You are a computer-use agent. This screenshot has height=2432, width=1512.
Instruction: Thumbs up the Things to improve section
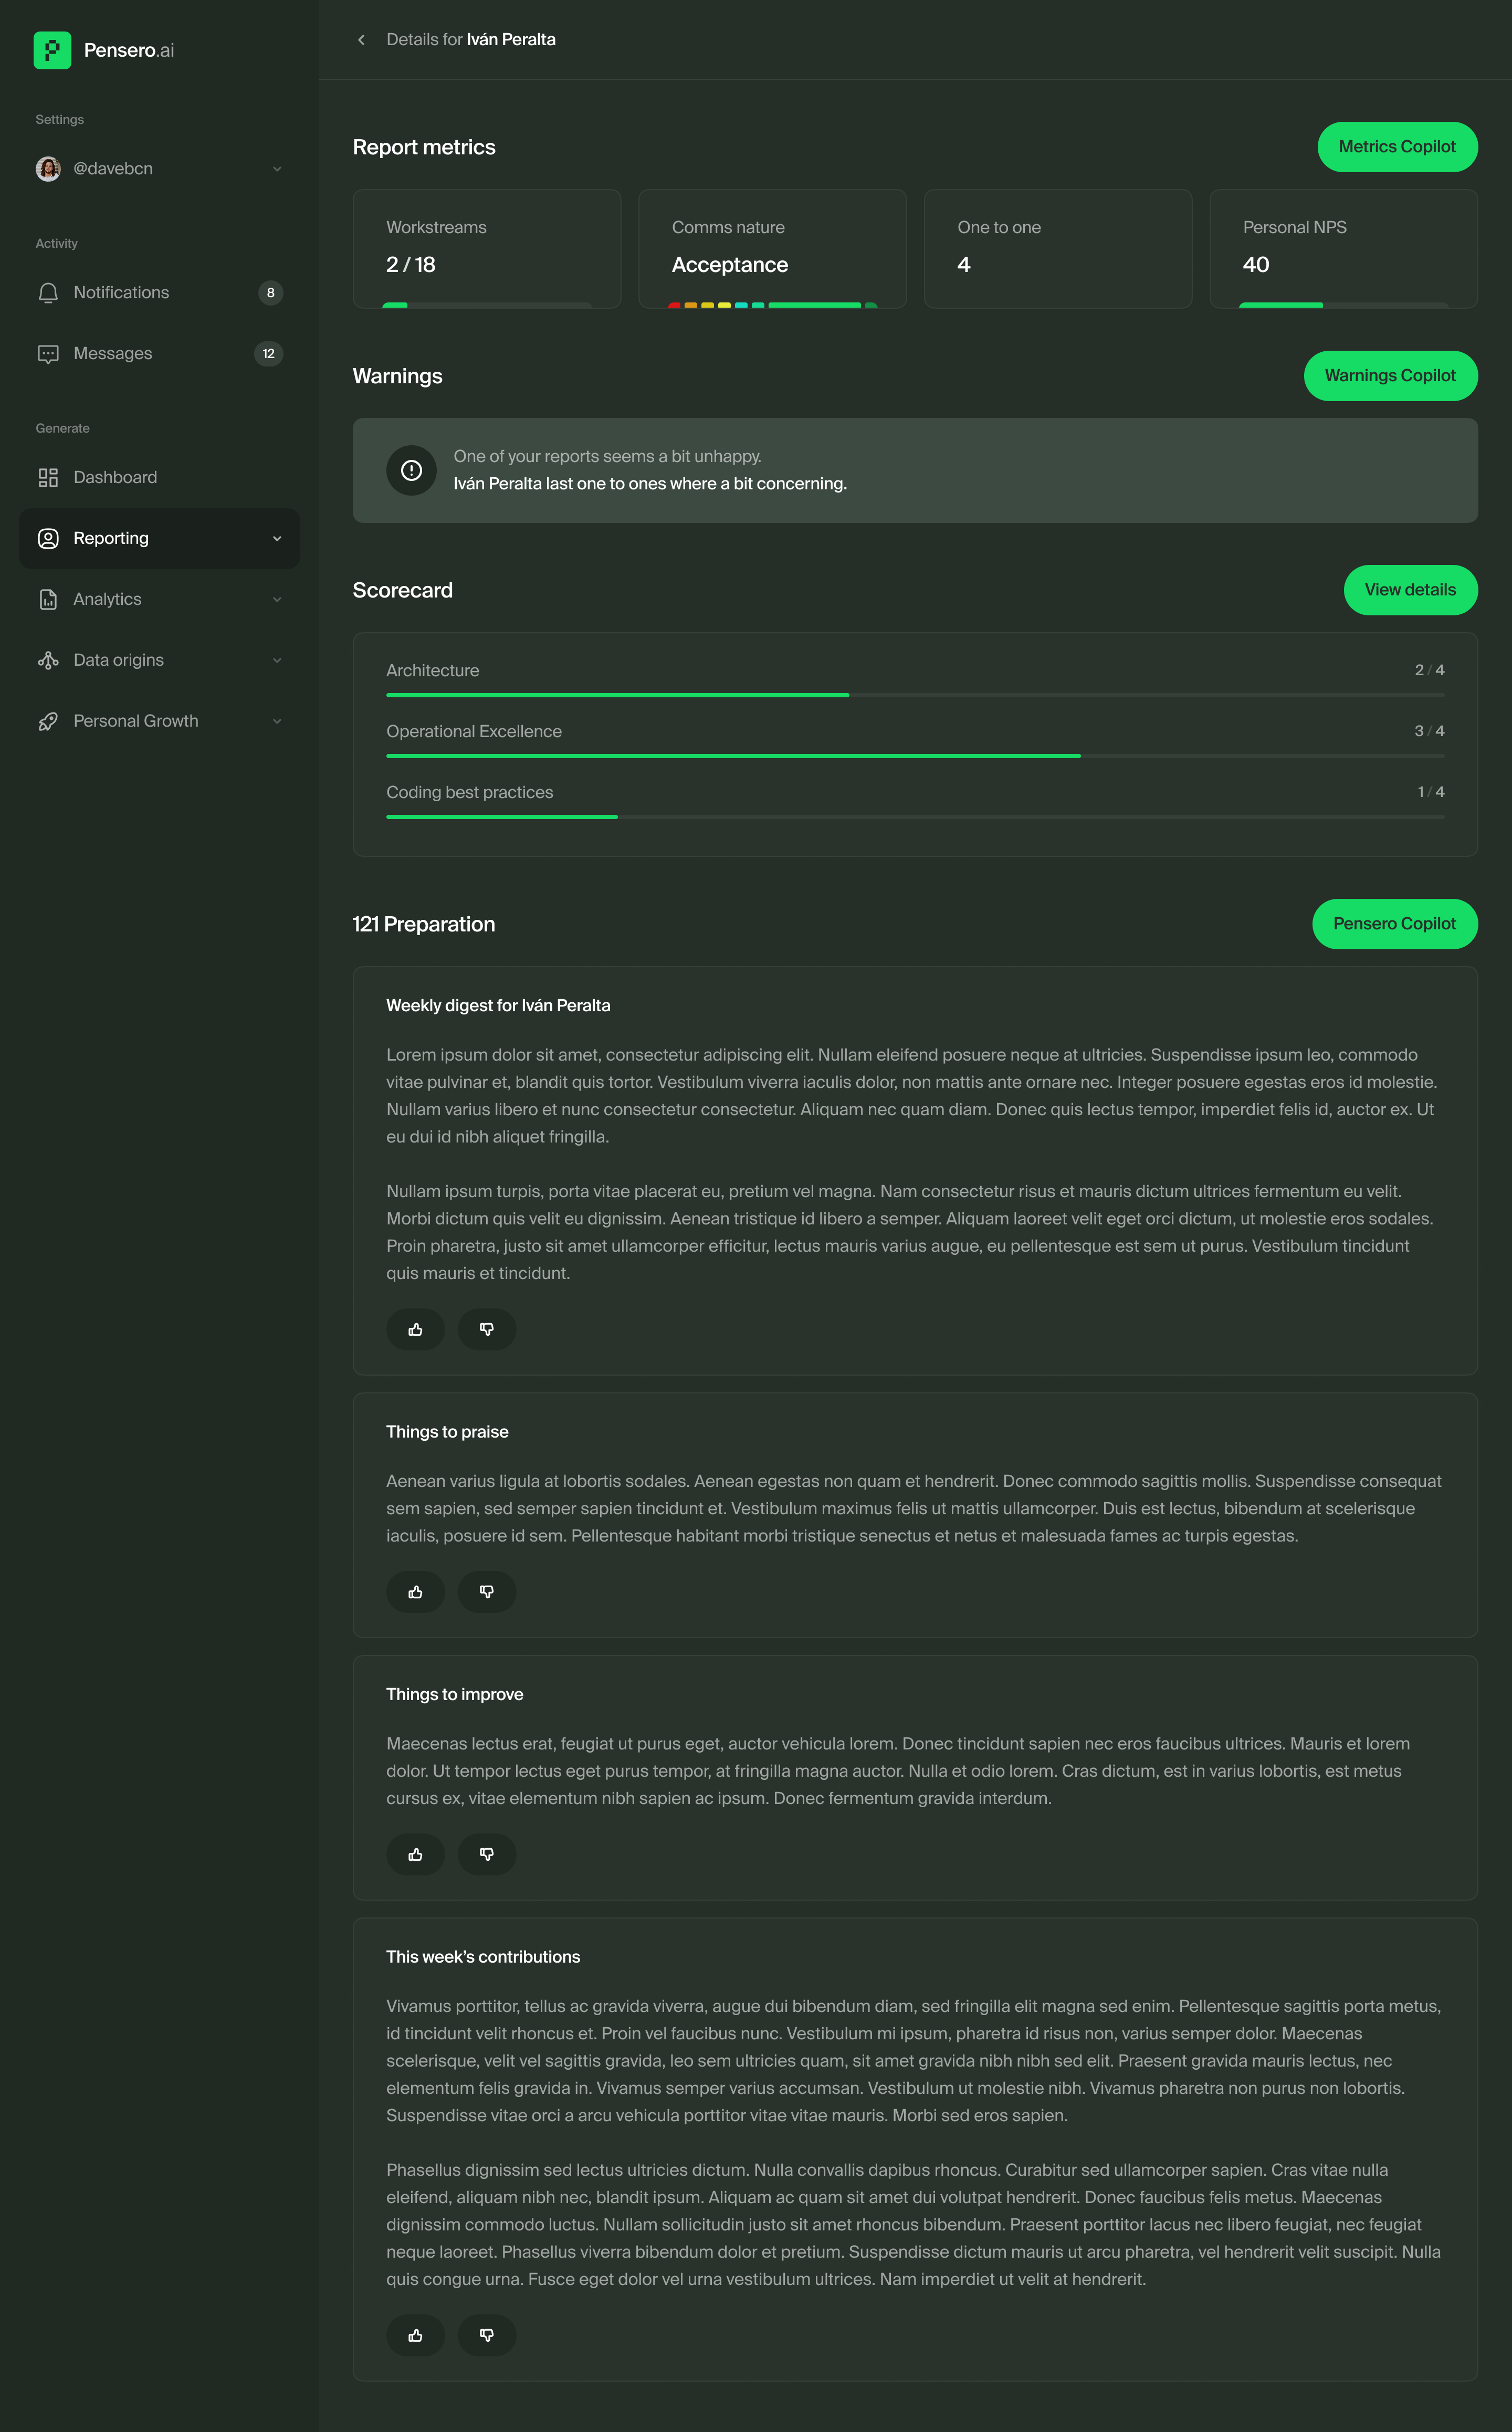tap(415, 1854)
